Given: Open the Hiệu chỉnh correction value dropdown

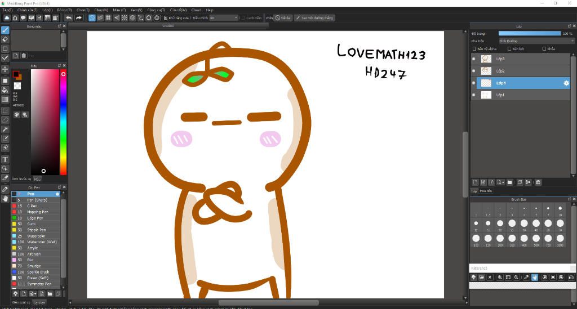Looking at the screenshot, I should (224, 17).
